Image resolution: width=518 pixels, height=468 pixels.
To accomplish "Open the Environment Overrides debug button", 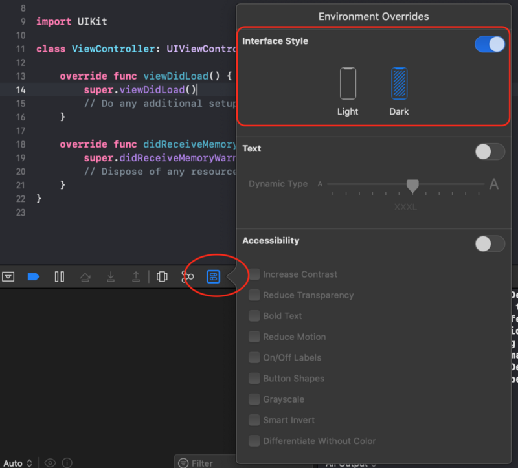I will (x=213, y=277).
